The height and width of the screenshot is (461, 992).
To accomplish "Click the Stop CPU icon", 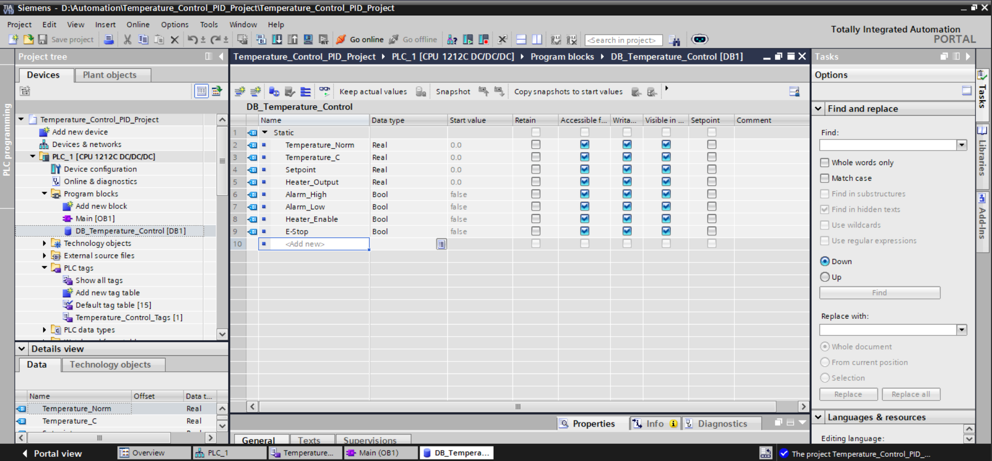I will click(x=483, y=40).
